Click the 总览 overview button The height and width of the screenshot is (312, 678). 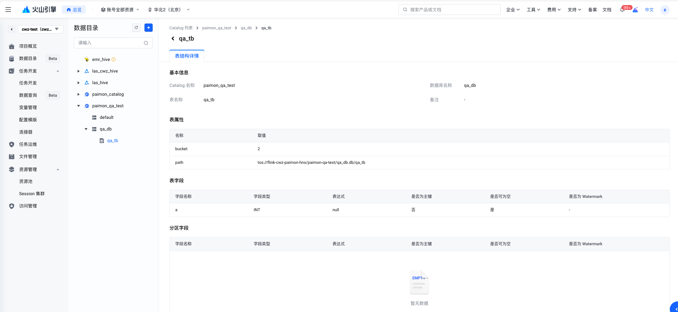[x=74, y=10]
